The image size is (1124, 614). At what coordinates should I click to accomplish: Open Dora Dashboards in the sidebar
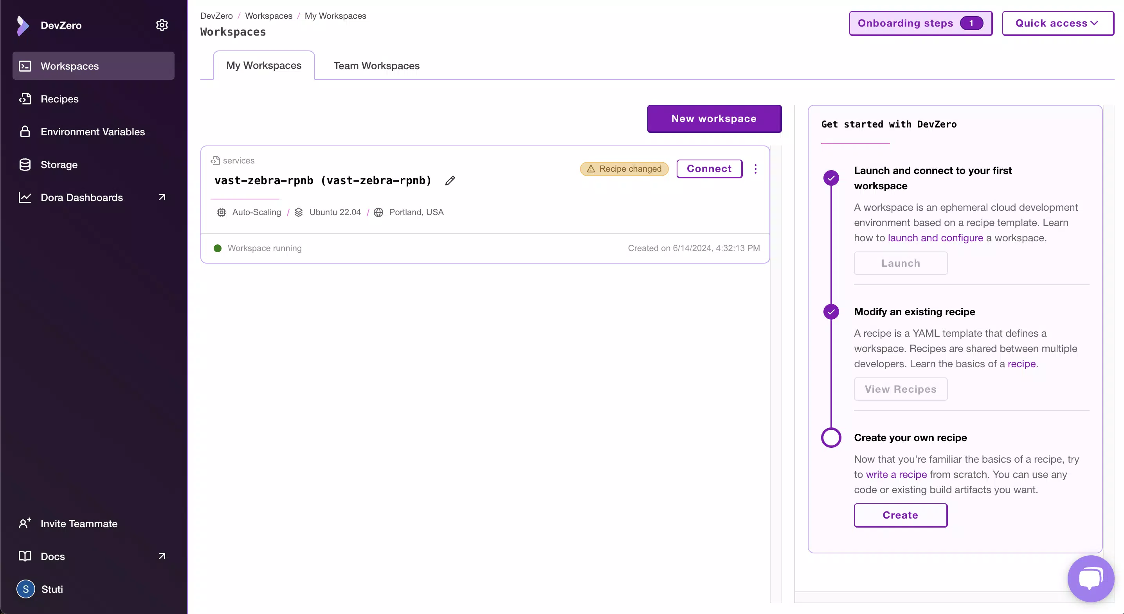pyautogui.click(x=94, y=197)
